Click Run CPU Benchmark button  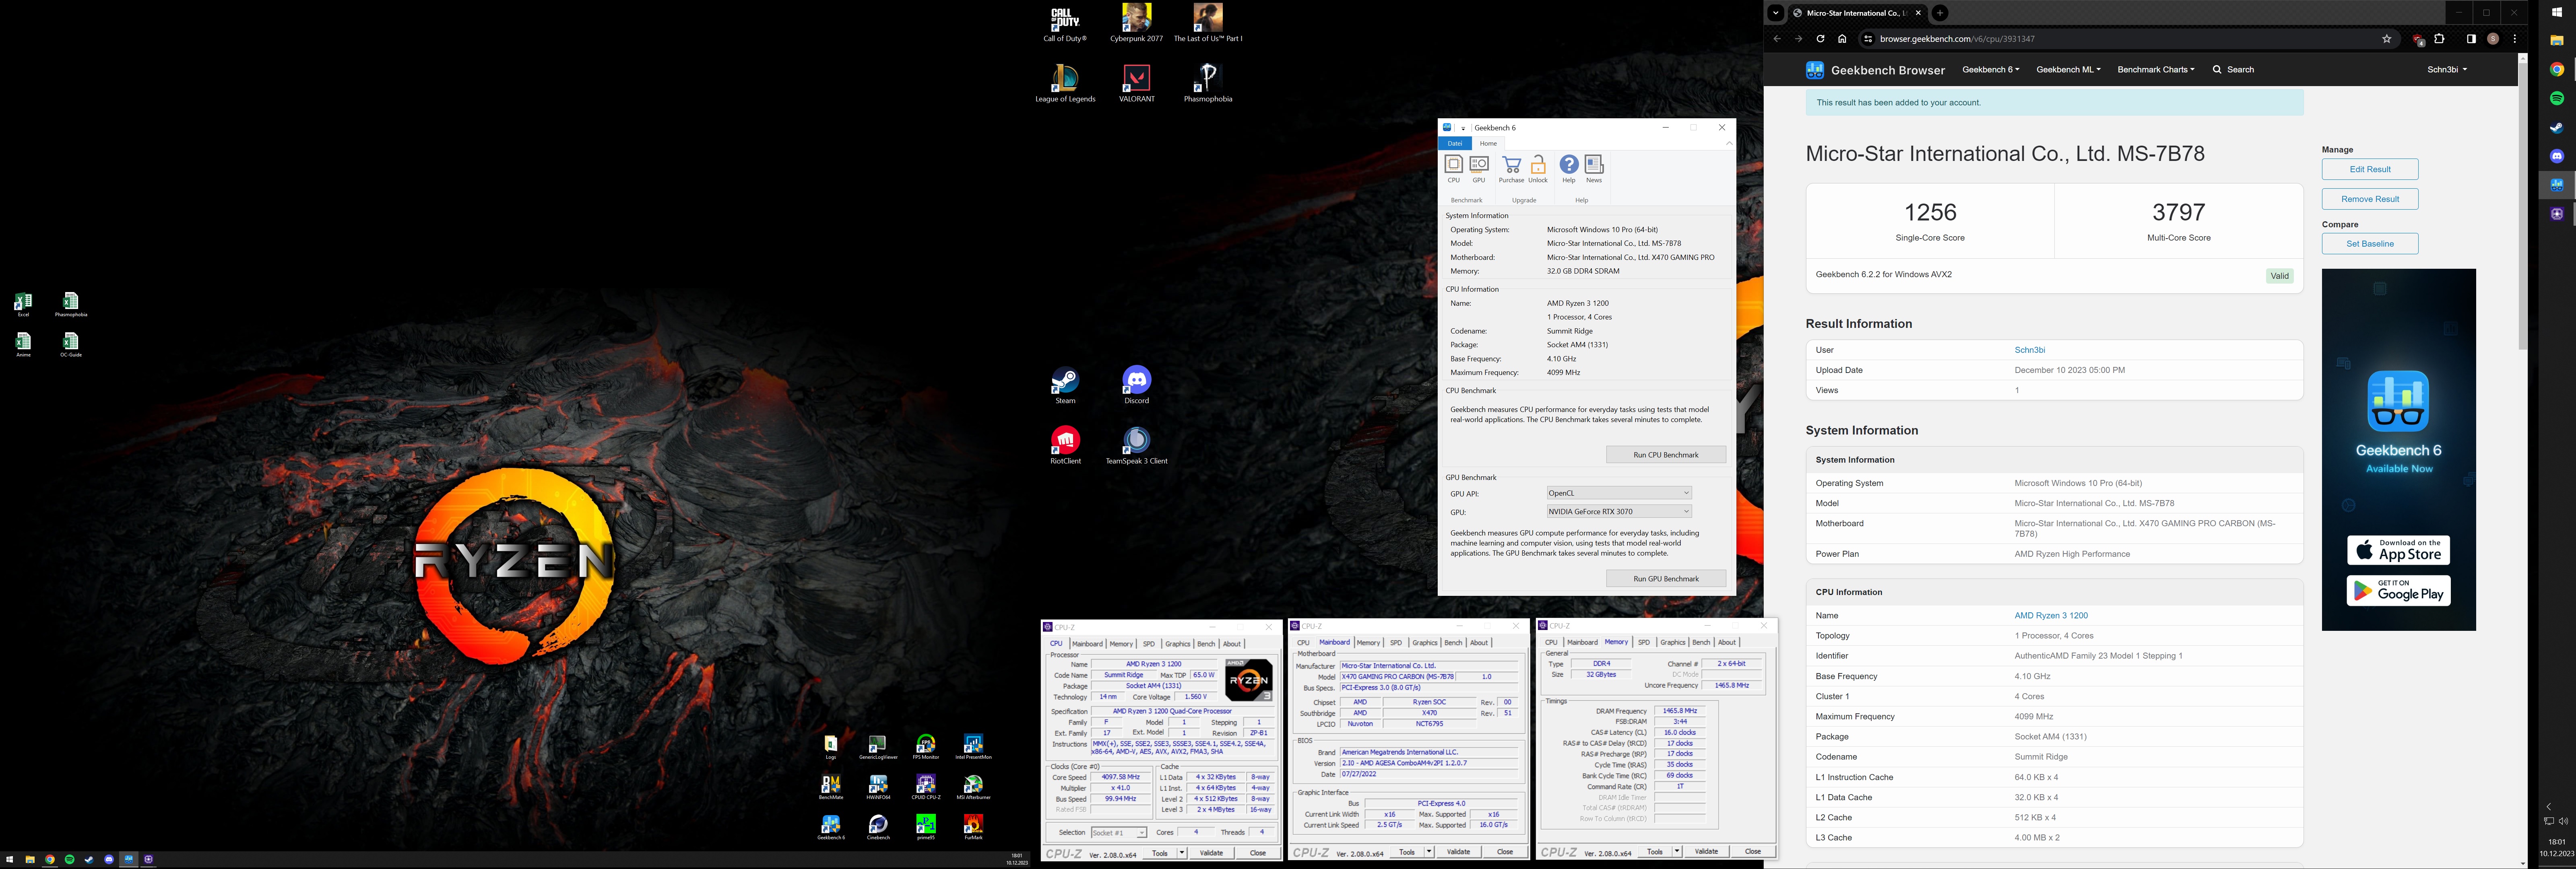click(1666, 455)
